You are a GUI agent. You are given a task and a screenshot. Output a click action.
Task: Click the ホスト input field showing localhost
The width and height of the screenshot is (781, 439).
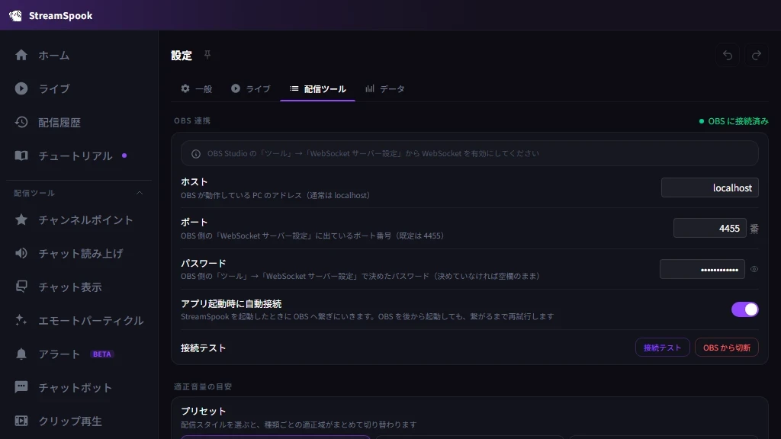pos(710,187)
